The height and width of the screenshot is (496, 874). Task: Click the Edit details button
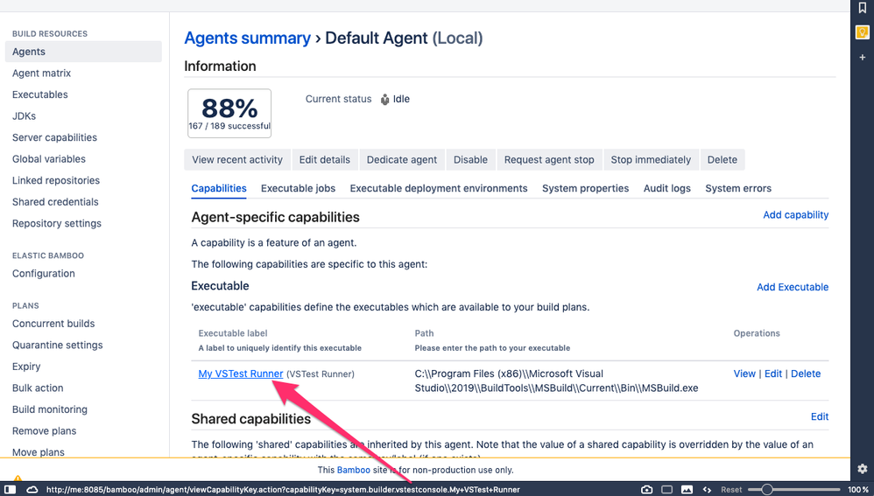(324, 160)
